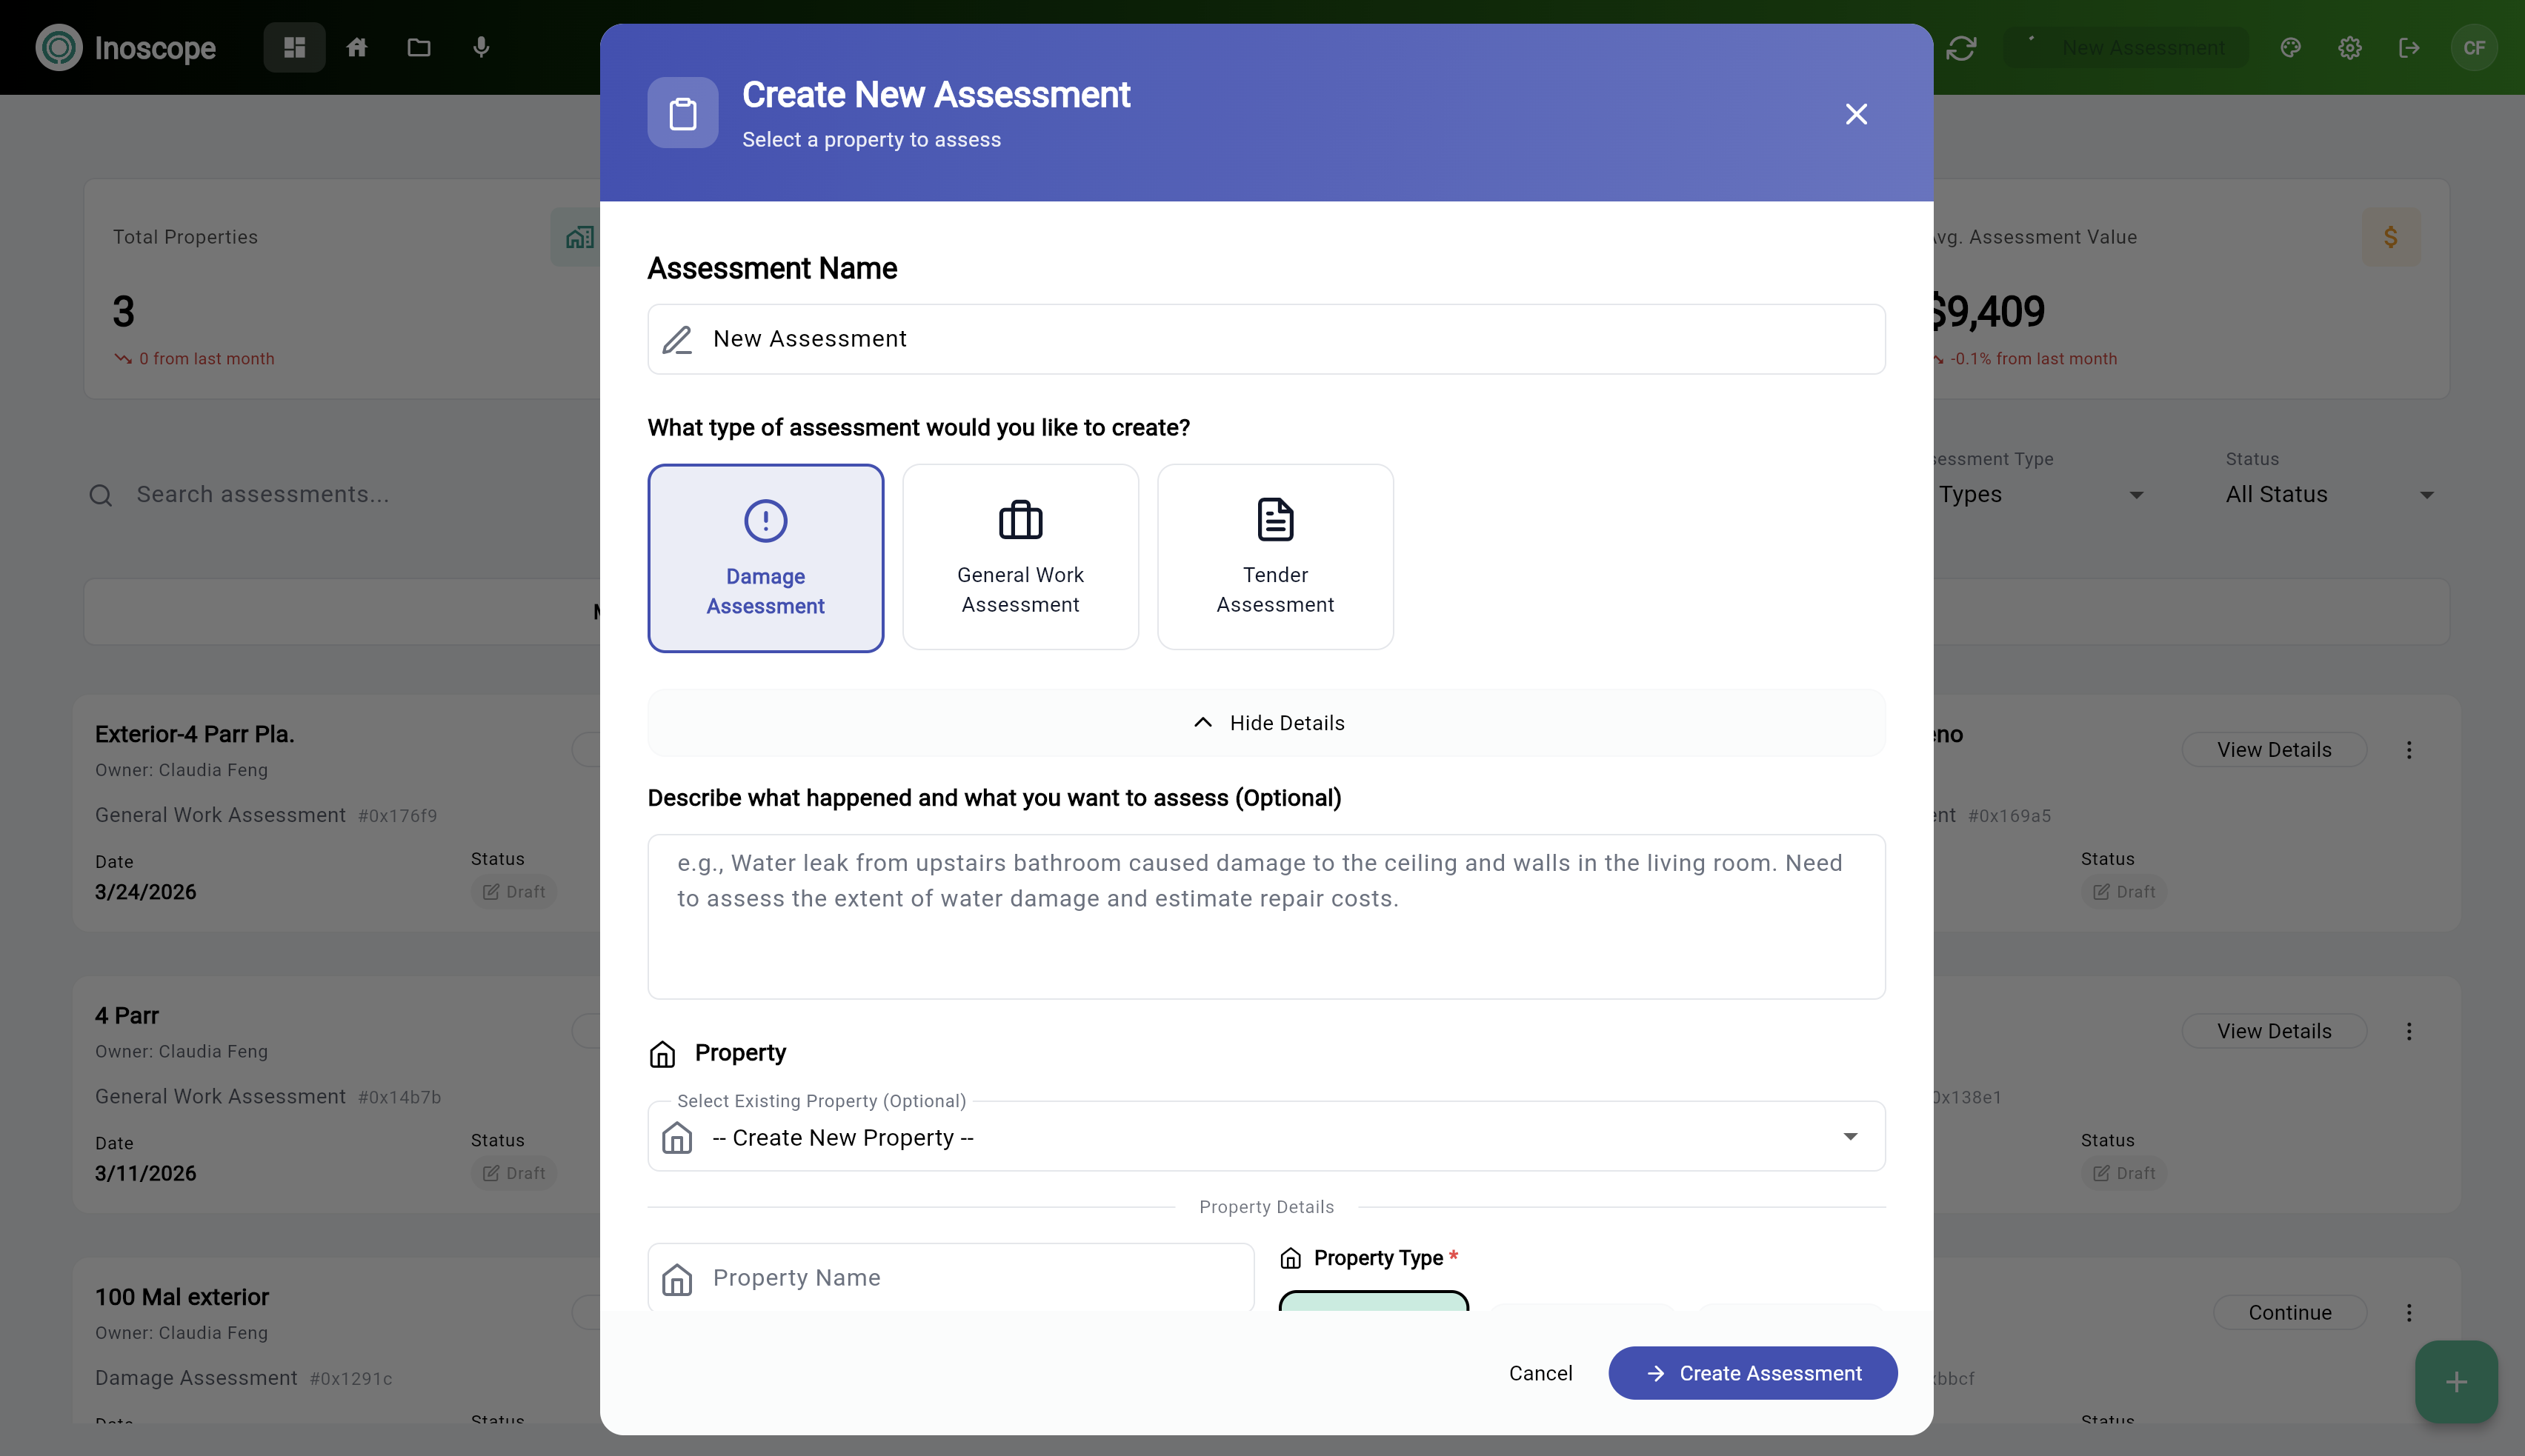Open the three-dot menu next to View Details
This screenshot has height=1456, width=2525.
pyautogui.click(x=2409, y=749)
